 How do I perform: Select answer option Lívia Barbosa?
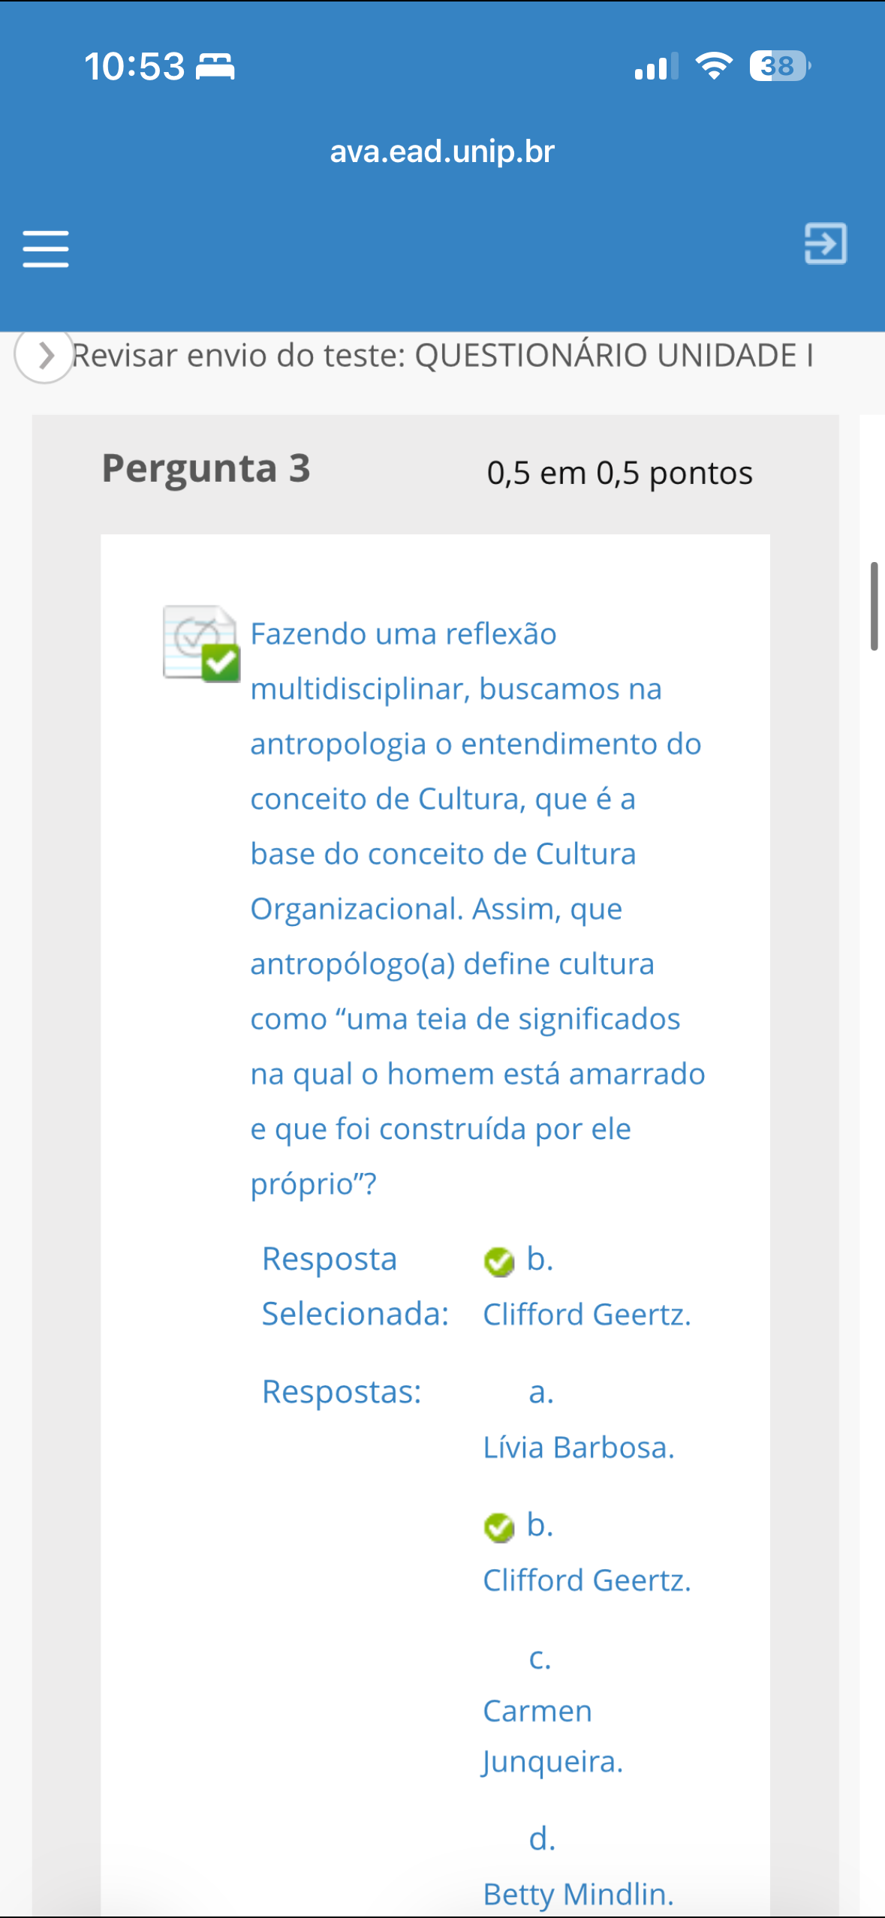point(578,1447)
